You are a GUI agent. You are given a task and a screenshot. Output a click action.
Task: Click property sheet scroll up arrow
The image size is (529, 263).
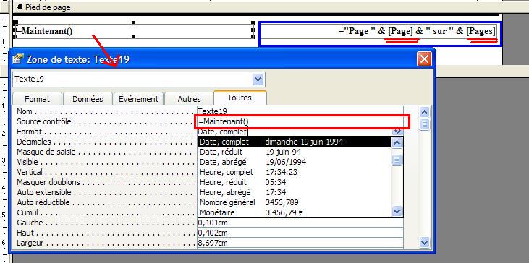tap(424, 113)
